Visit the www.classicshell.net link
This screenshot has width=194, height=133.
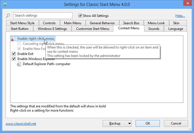pos(21,123)
